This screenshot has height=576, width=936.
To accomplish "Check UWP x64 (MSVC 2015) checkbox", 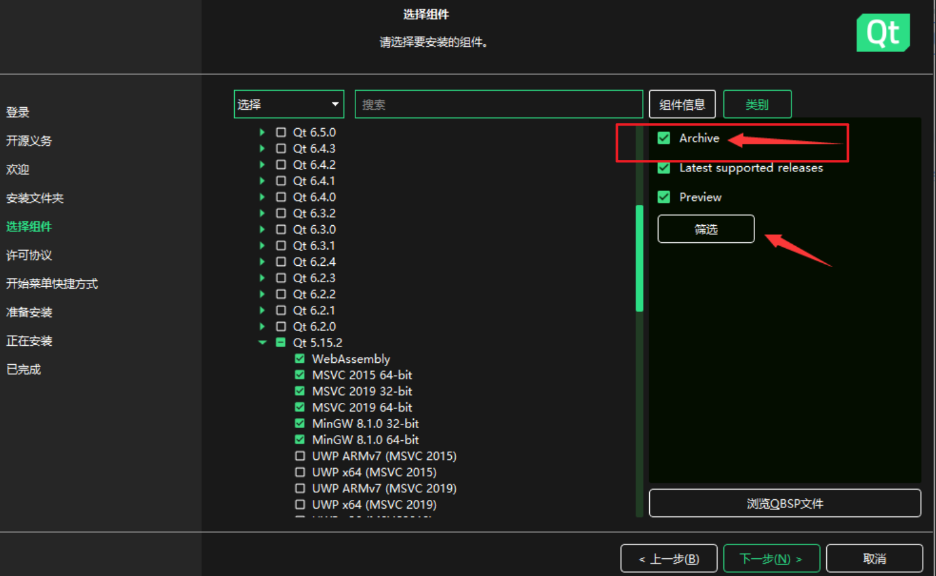I will [x=300, y=472].
